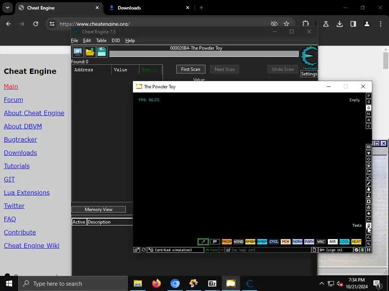The height and width of the screenshot is (291, 389).
Task: Select the VAC tool
Action: tap(321, 242)
